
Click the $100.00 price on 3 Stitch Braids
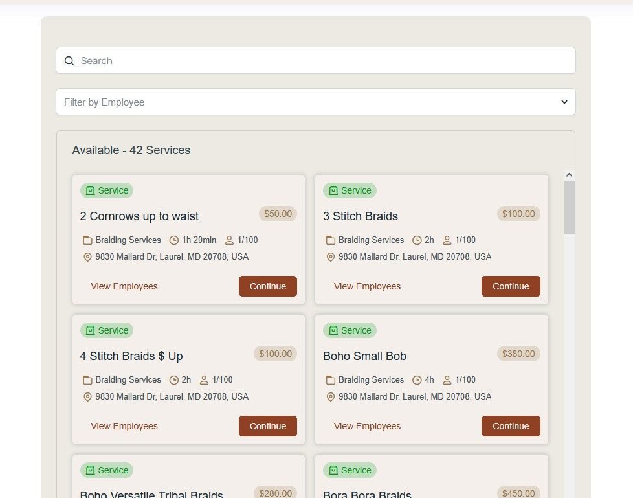(518, 214)
